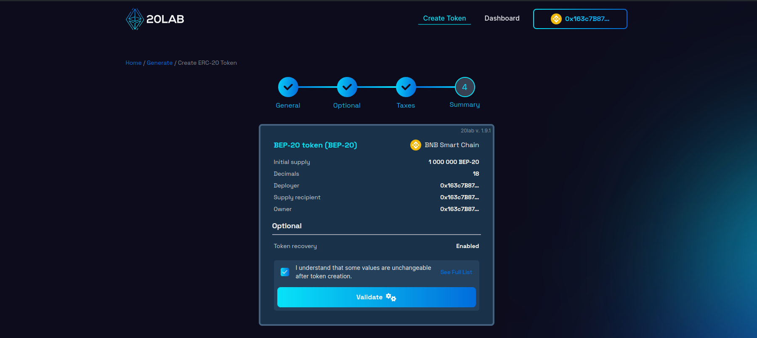This screenshot has height=338, width=757.
Task: Click the gears icon on Validate button
Action: tap(391, 297)
